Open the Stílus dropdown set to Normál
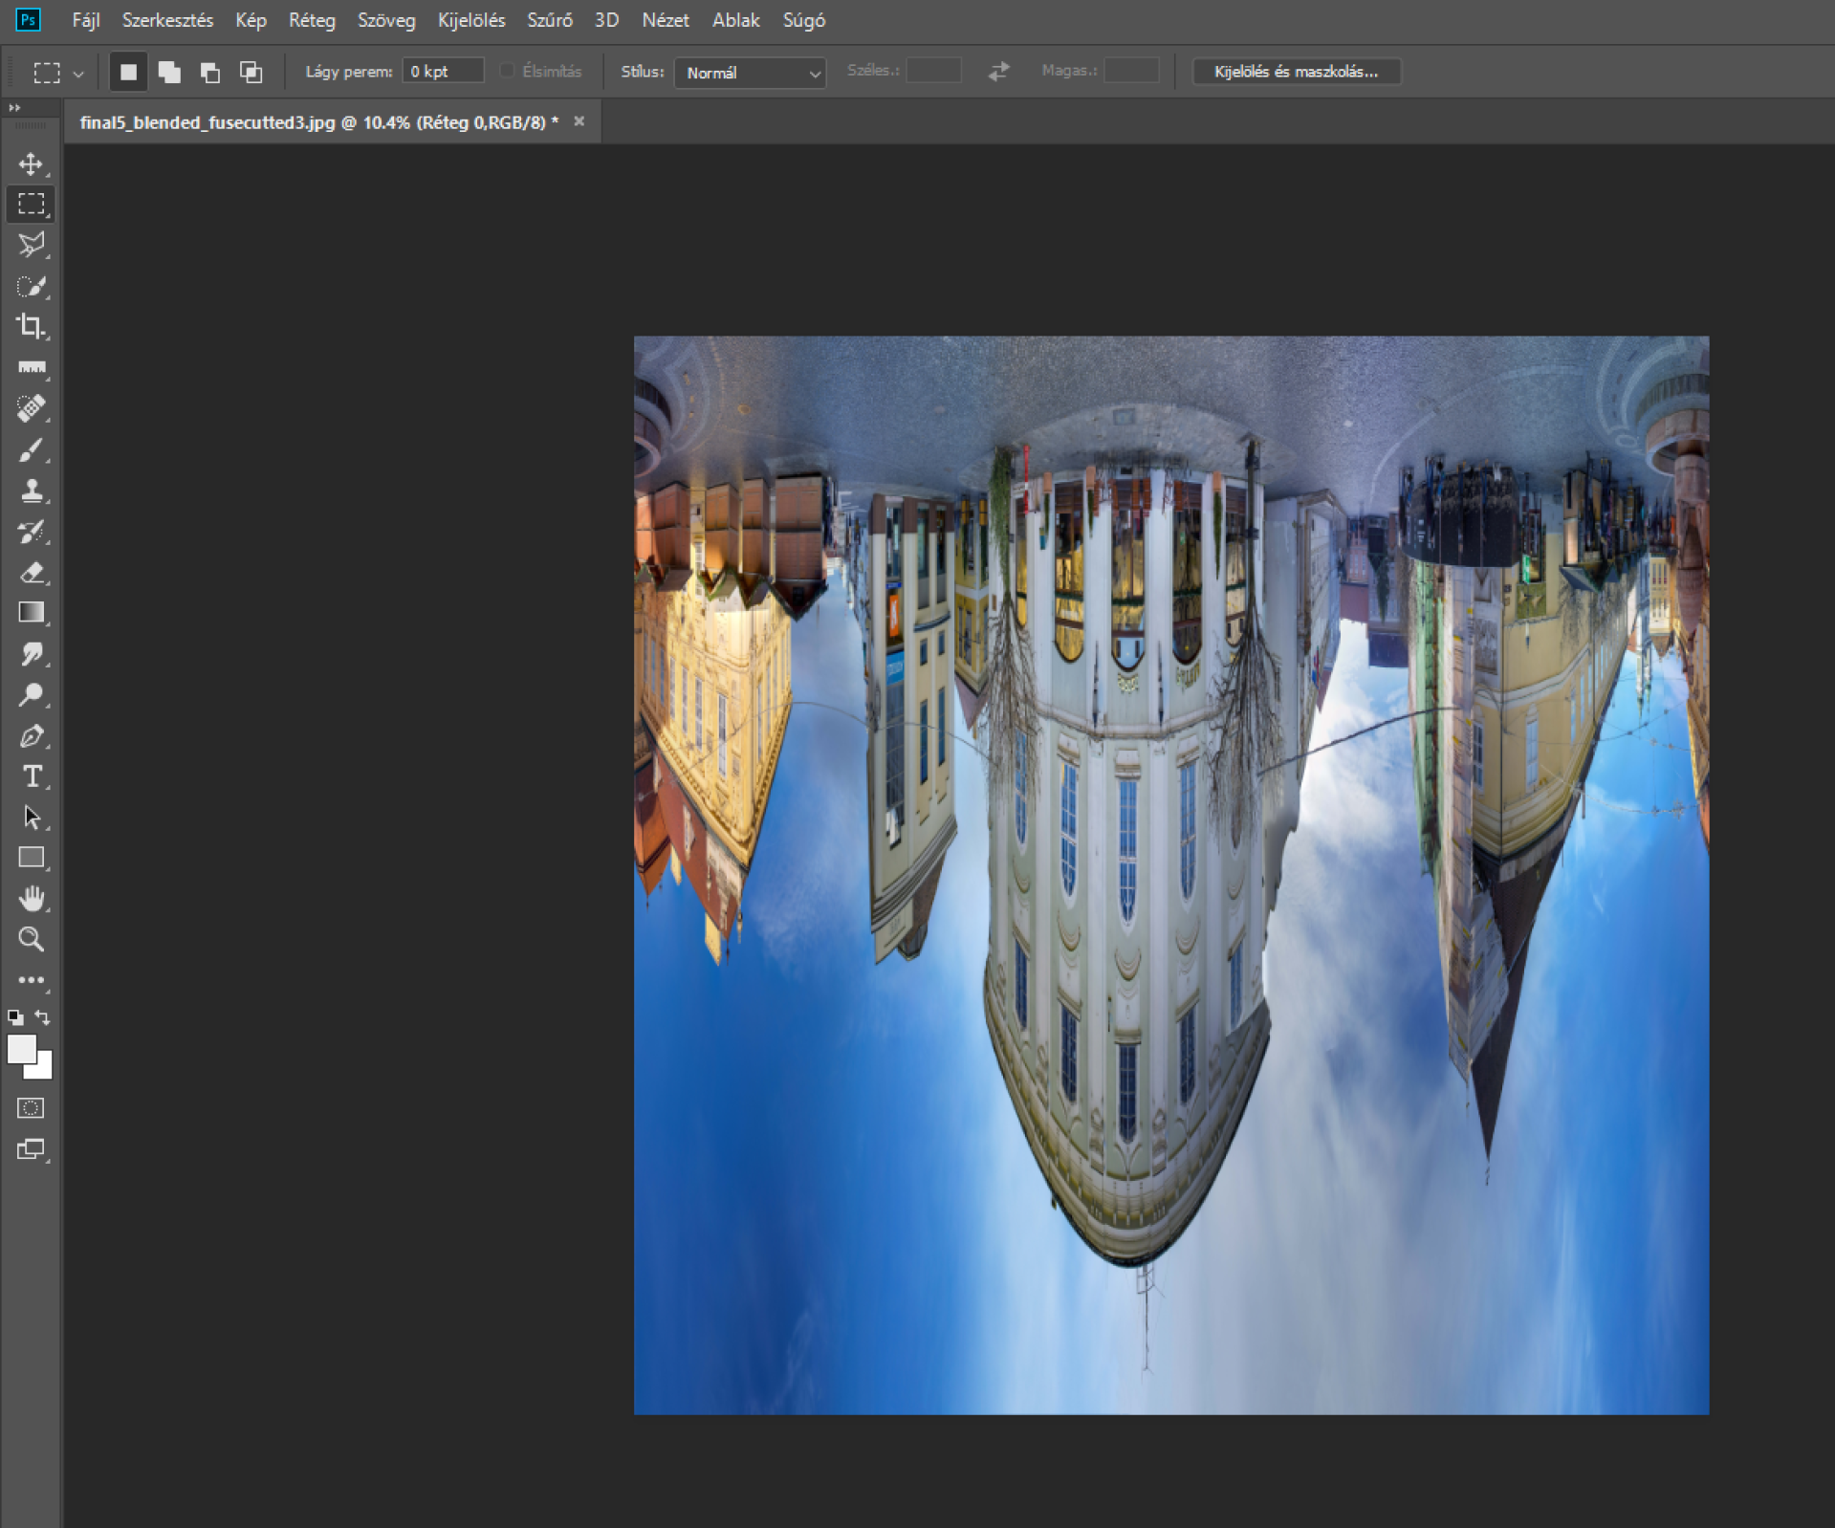Image resolution: width=1835 pixels, height=1528 pixels. [750, 73]
